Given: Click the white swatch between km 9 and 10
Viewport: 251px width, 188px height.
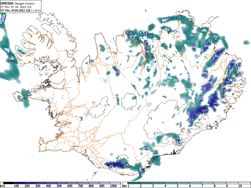Looking at the screenshot, I should pos(232,183).
